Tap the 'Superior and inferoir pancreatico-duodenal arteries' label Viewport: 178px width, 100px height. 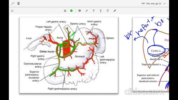(x=148, y=78)
